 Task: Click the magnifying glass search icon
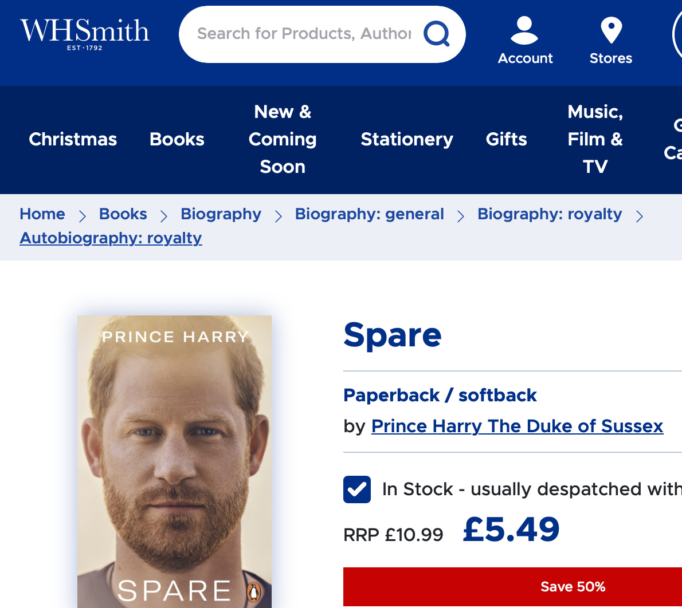[x=436, y=33]
